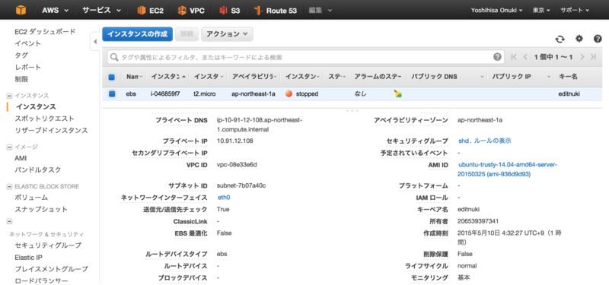Open the VPC shortcut in top bar
609x285 pixels.
click(x=191, y=11)
